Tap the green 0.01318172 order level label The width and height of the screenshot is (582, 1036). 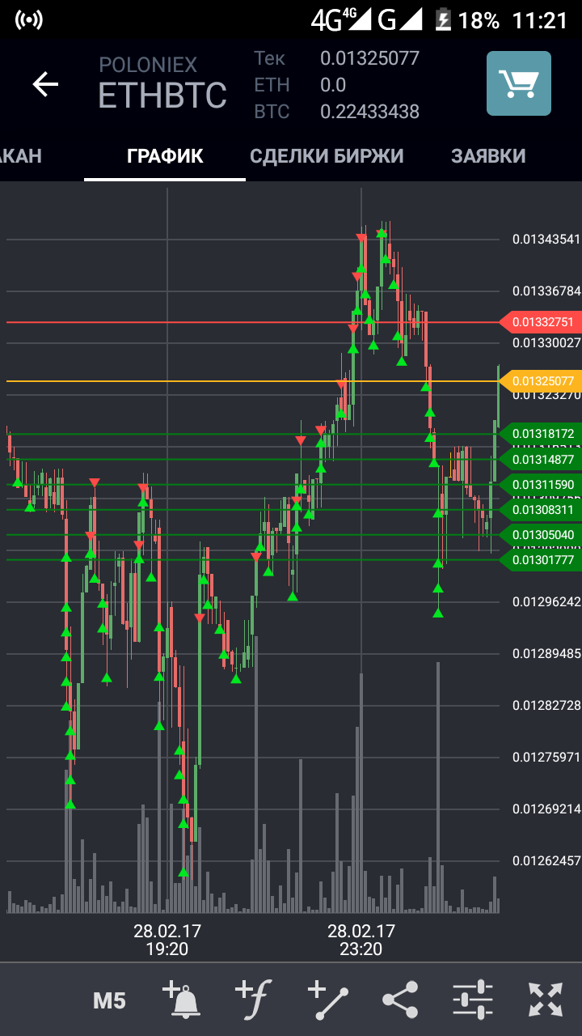(541, 434)
